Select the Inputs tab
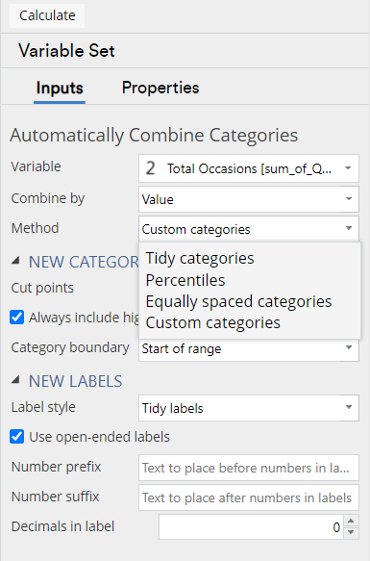Viewport: 370px width, 561px height. click(60, 88)
